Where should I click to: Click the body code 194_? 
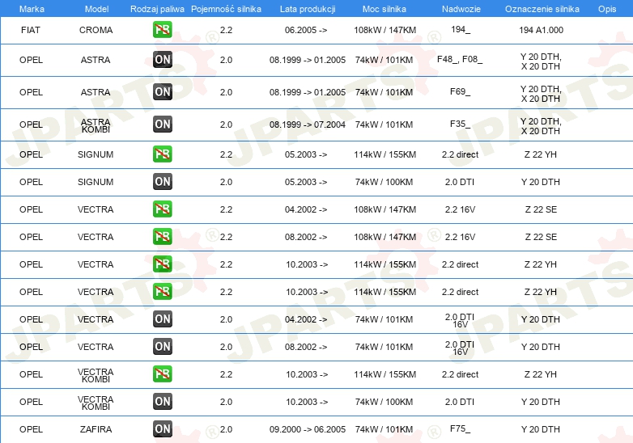tap(461, 29)
